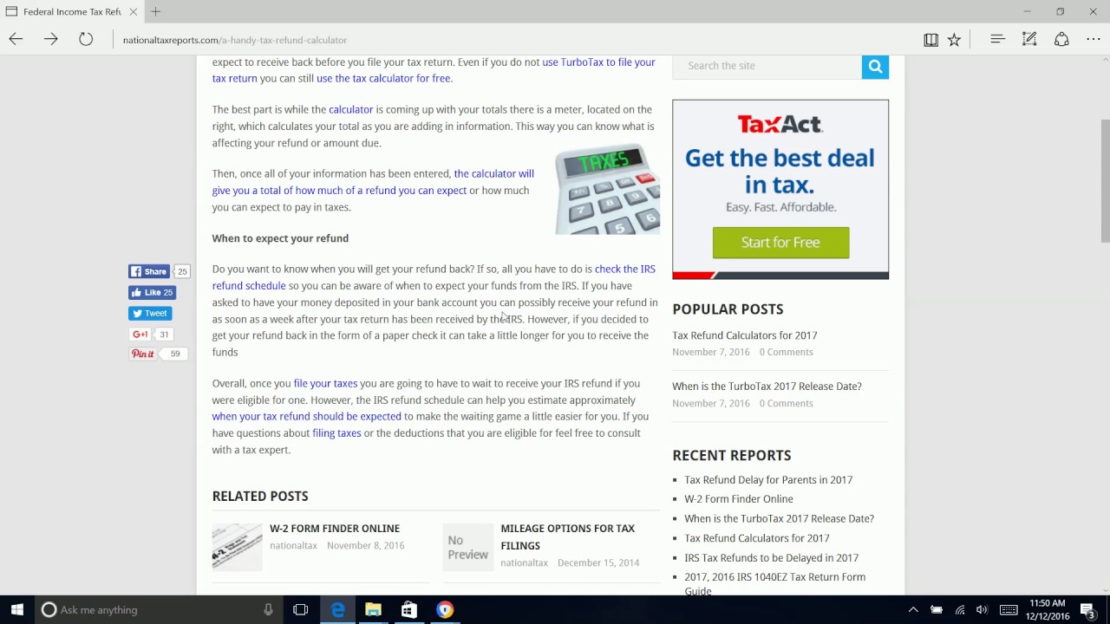Image resolution: width=1110 pixels, height=624 pixels.
Task: Open when your tax refund should be expected
Action: tap(307, 416)
